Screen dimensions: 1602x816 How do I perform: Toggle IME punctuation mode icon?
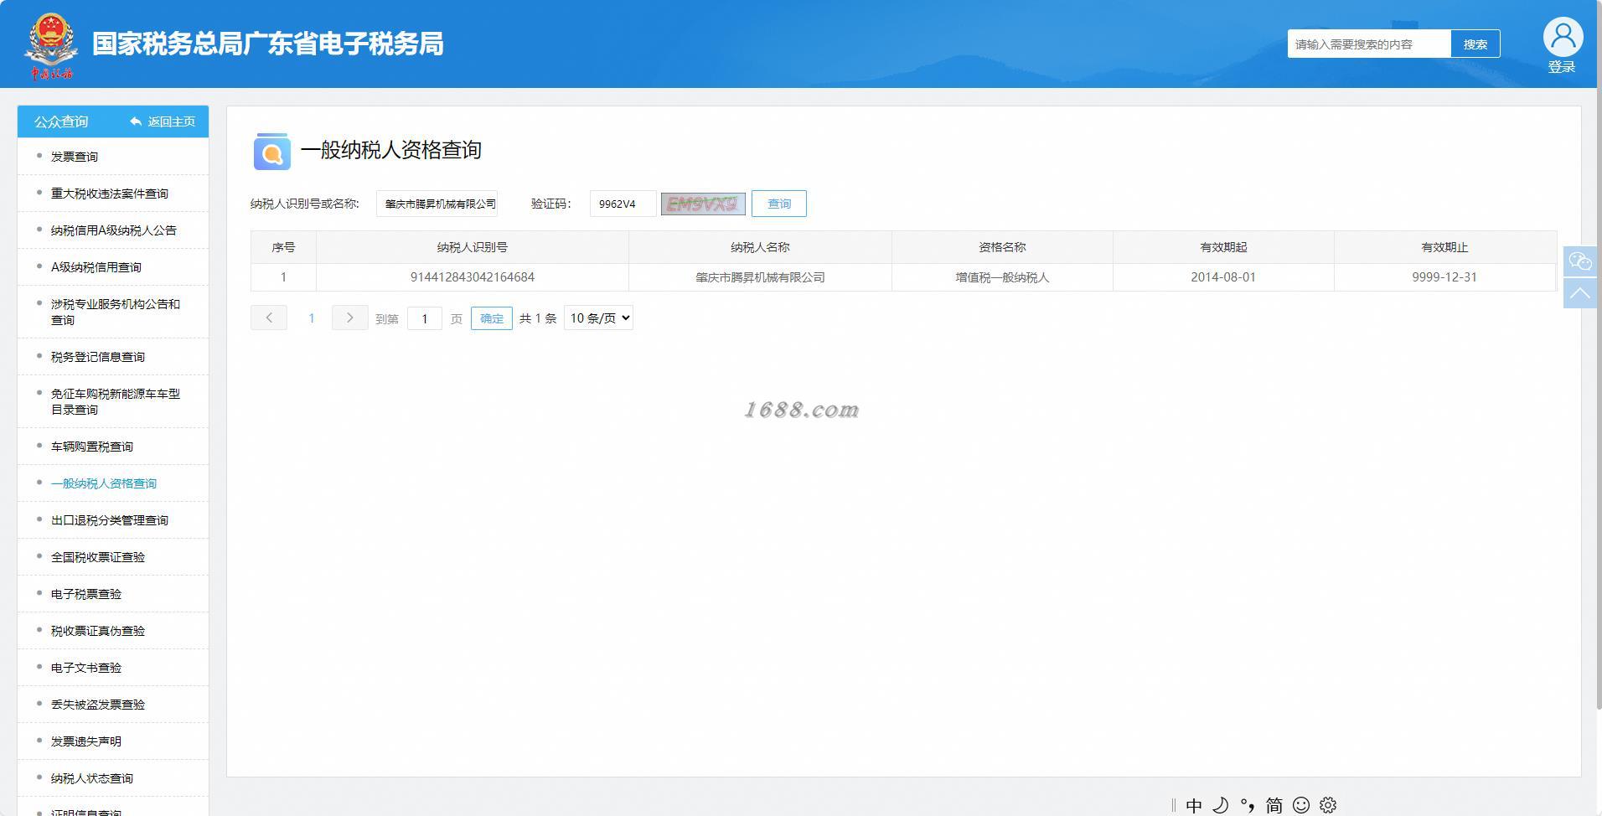pos(1248,805)
